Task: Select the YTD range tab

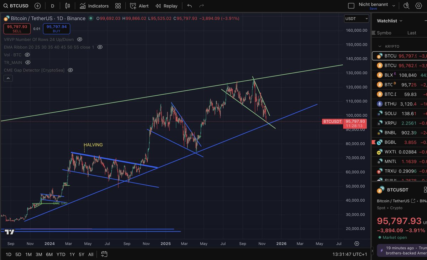Action: pos(60,255)
